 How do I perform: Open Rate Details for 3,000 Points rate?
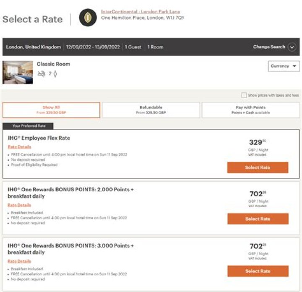pyautogui.click(x=19, y=261)
